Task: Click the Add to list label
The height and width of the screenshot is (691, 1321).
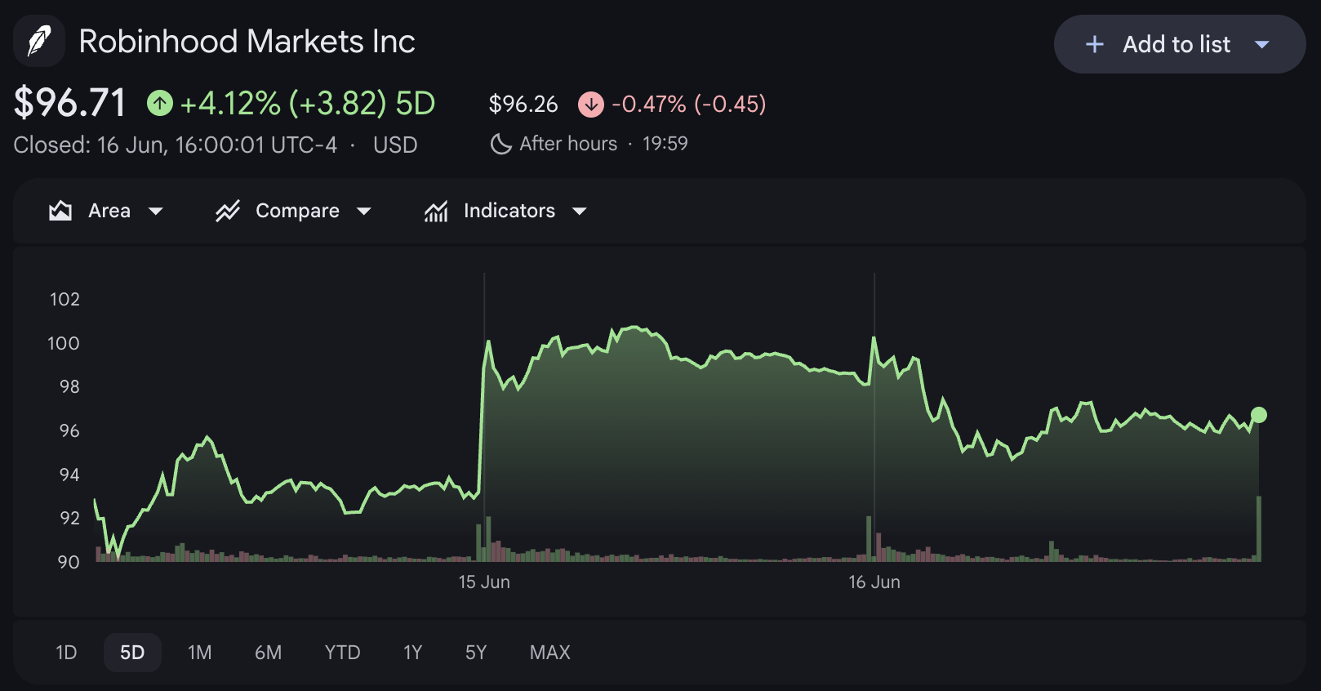Action: 1176,44
